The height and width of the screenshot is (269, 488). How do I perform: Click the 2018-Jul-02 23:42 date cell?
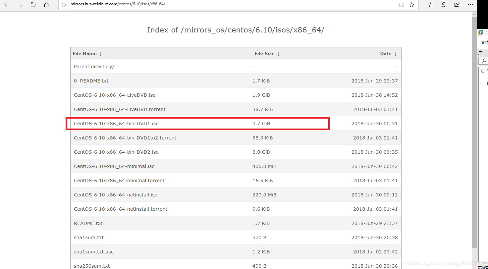point(375,252)
